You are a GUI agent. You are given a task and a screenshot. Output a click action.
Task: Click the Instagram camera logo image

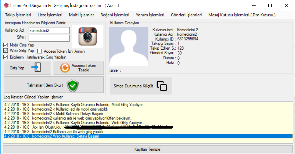click(x=87, y=36)
